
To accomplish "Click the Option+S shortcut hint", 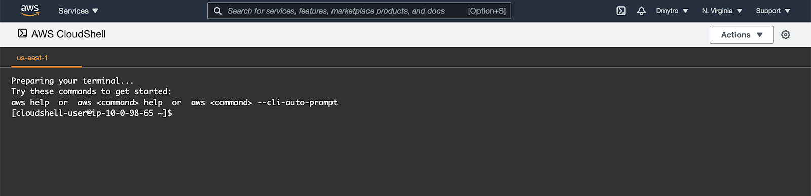I will point(487,11).
